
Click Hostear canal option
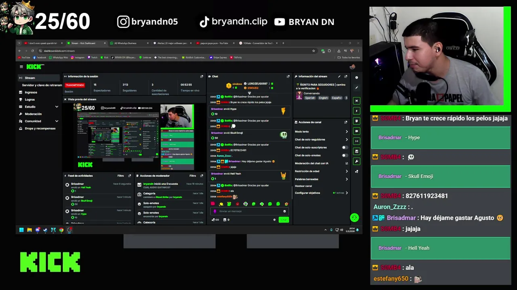(303, 186)
